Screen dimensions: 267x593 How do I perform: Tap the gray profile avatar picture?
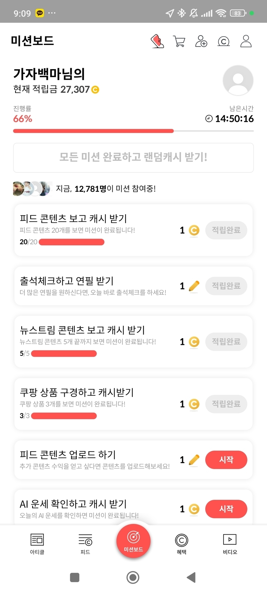click(238, 80)
